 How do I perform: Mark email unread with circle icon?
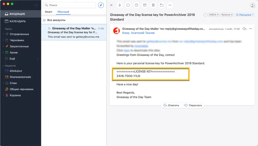click(128, 5)
